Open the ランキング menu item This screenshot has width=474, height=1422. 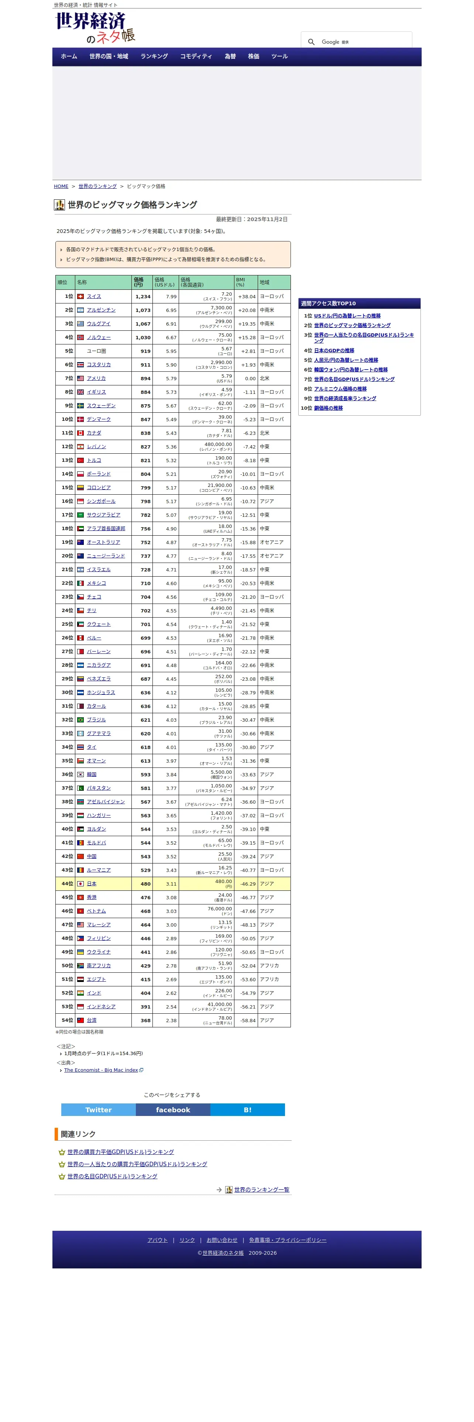tap(154, 56)
